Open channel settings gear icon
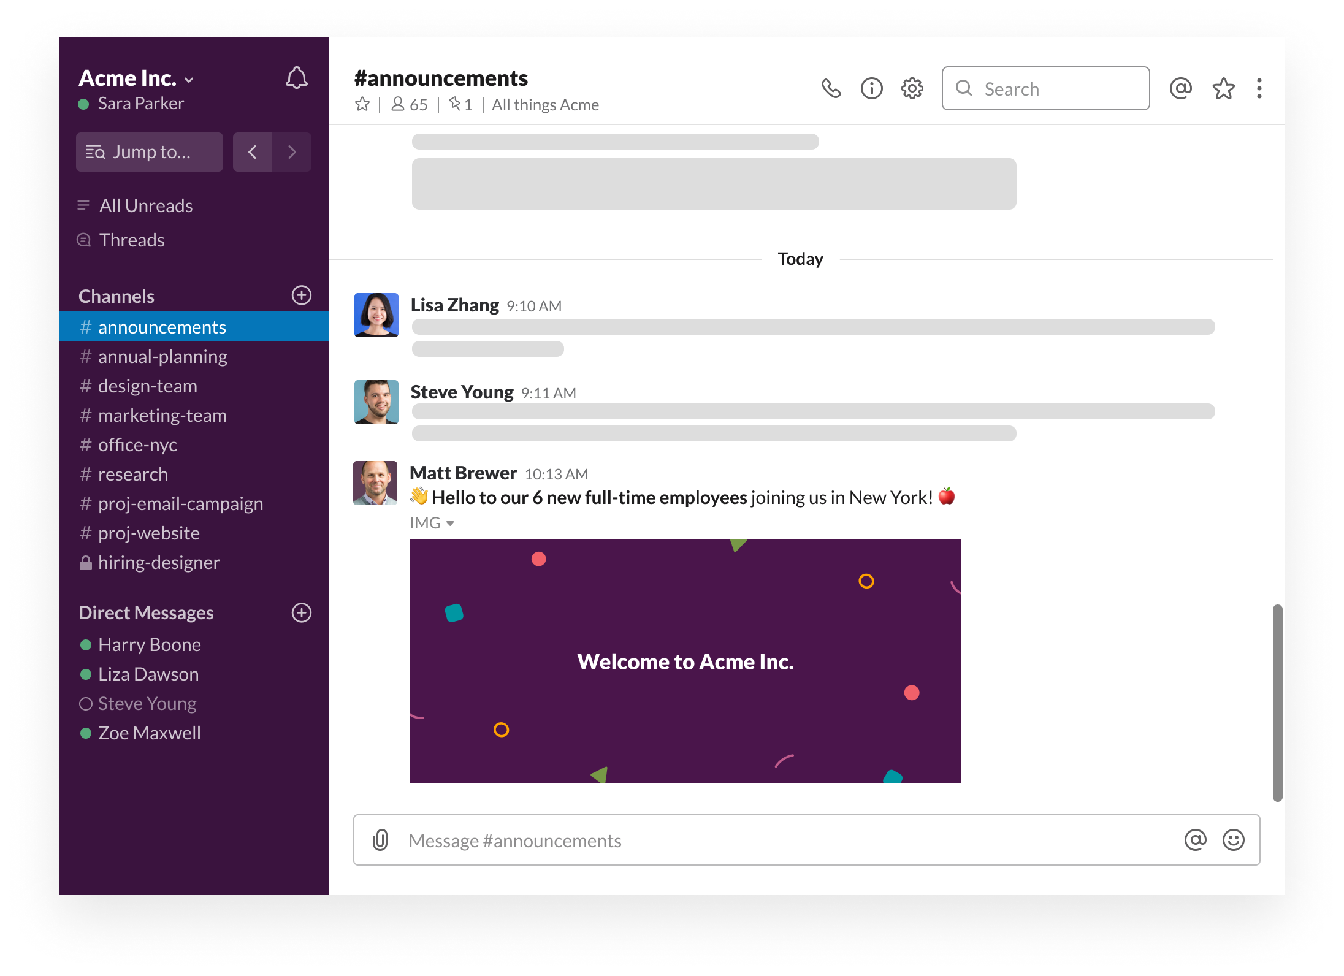Screen dimensions: 1344x976 pyautogui.click(x=912, y=89)
